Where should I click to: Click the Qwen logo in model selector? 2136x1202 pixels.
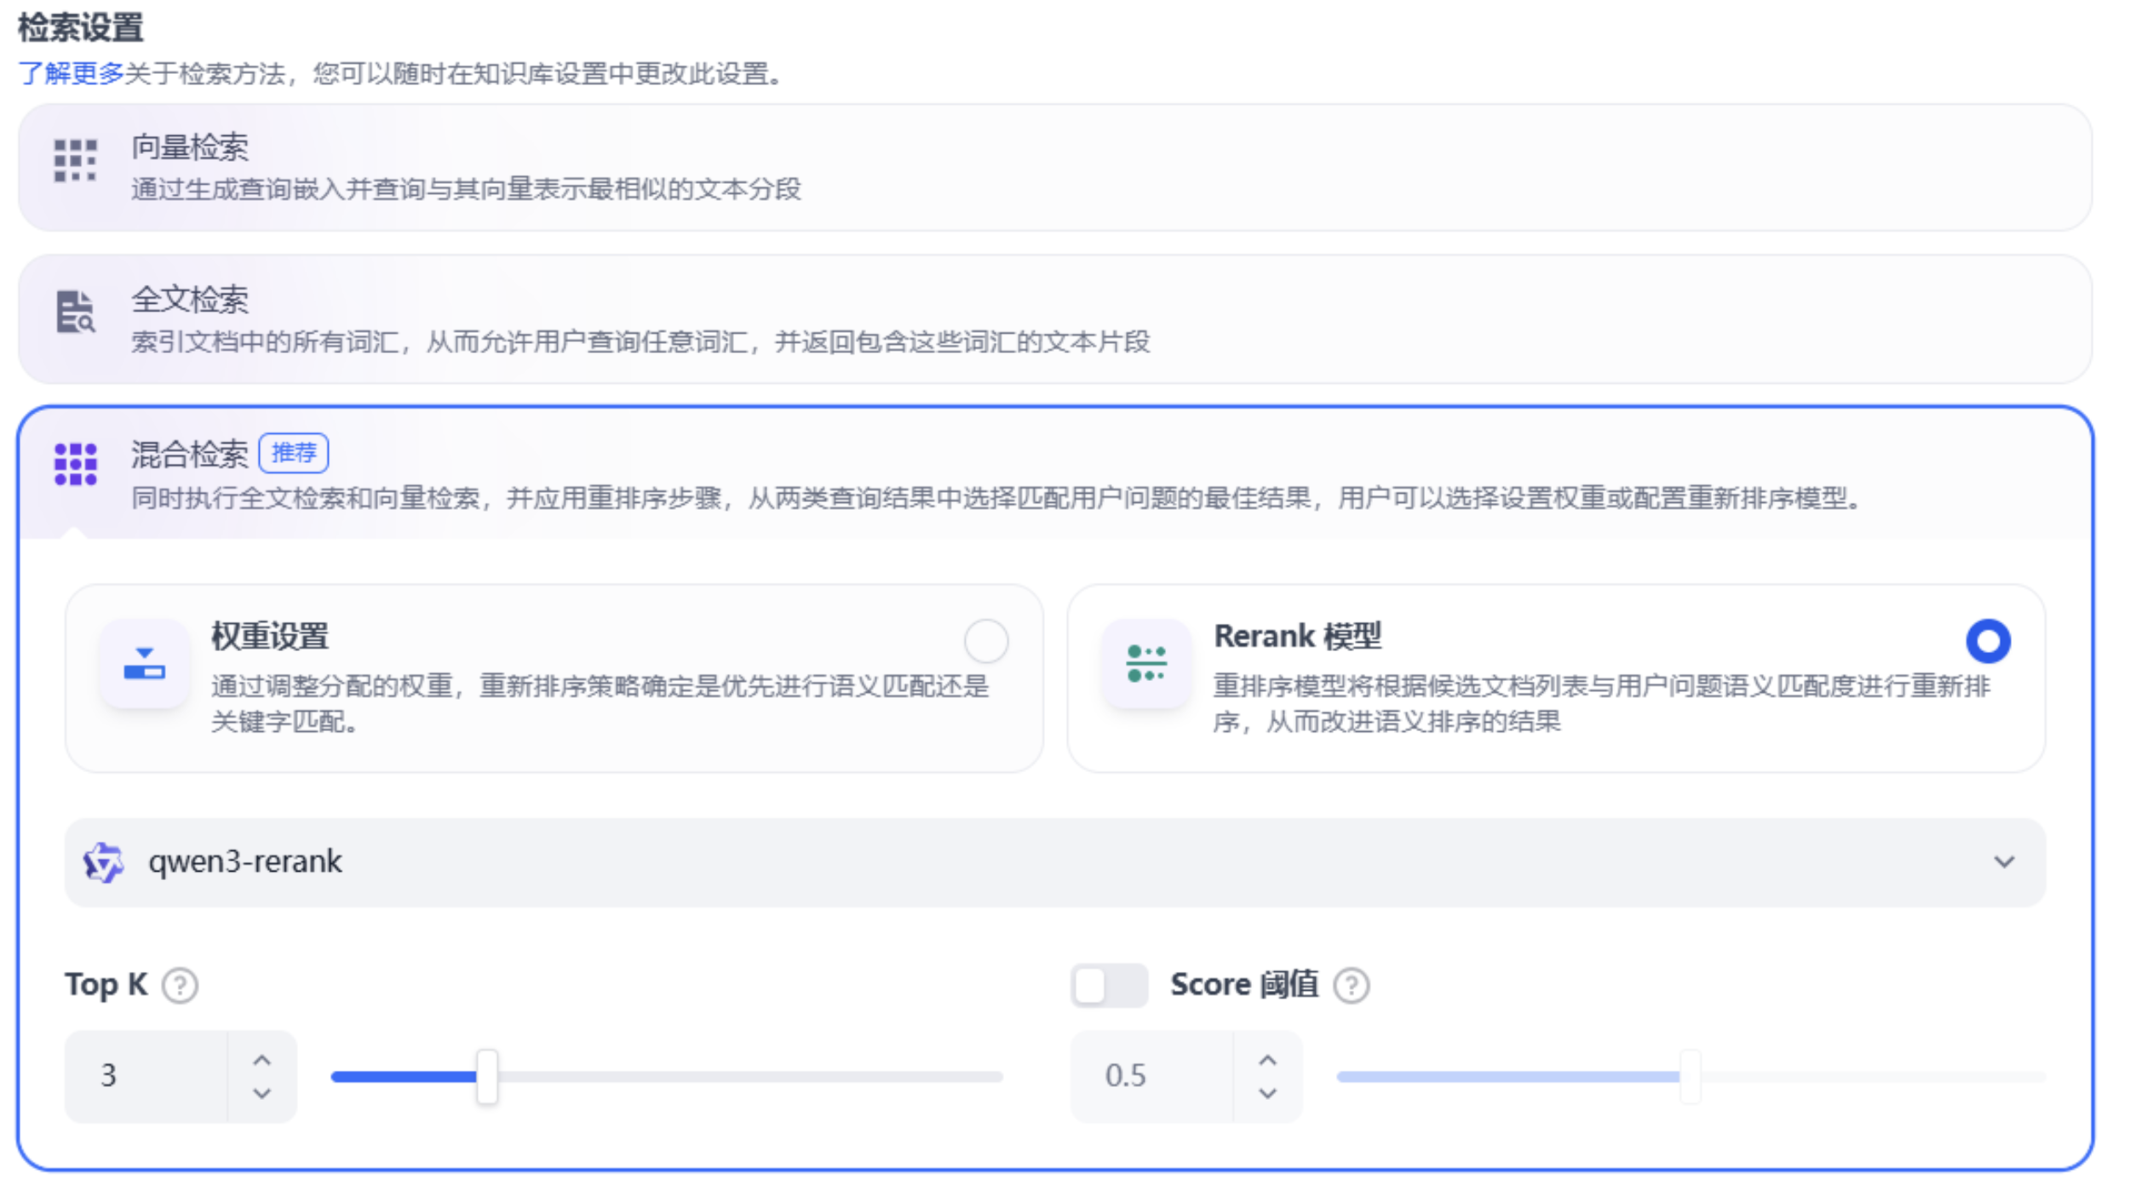click(x=104, y=862)
